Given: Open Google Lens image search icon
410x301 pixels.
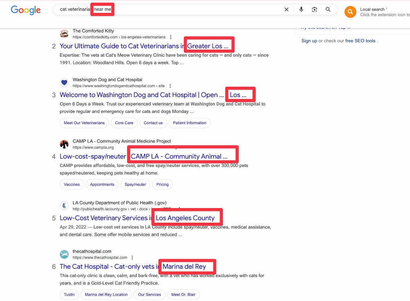Looking at the screenshot, I should (315, 10).
